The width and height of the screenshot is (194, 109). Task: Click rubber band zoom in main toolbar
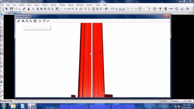[38, 9]
